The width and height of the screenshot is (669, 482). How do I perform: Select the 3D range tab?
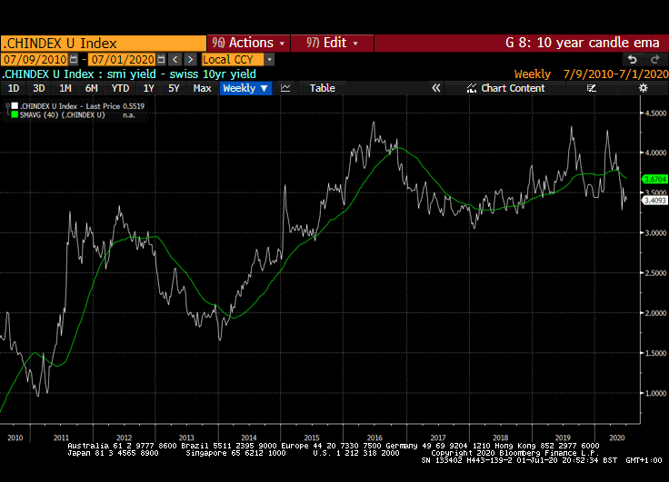click(39, 88)
